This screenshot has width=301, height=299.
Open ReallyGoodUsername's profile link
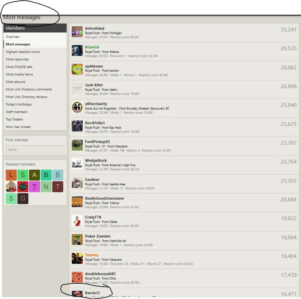point(105,198)
